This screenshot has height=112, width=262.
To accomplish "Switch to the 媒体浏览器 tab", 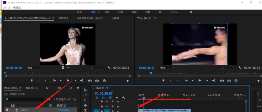I will (31, 88).
